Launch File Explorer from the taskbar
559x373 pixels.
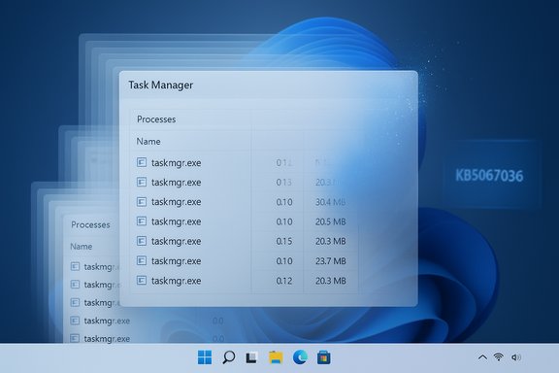point(276,357)
